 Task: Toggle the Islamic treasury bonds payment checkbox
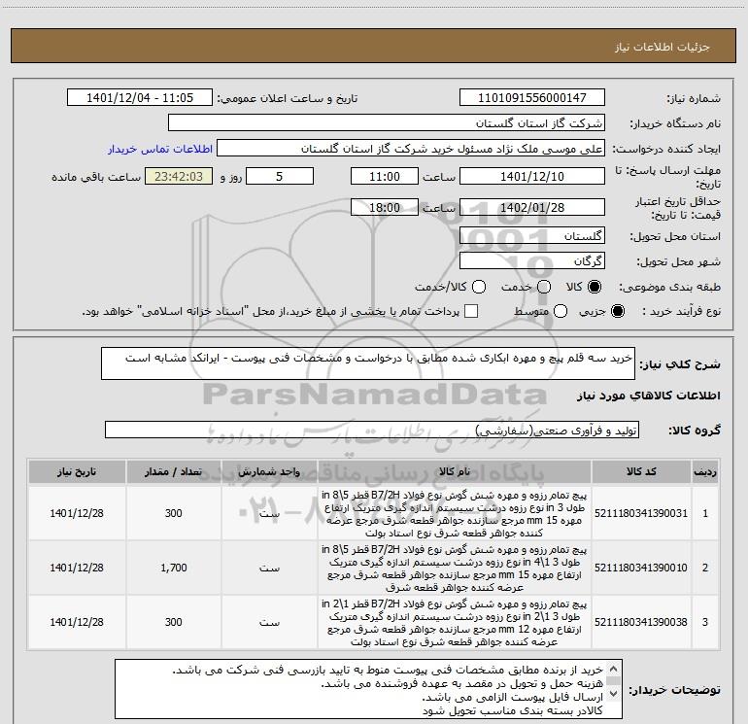(x=471, y=311)
